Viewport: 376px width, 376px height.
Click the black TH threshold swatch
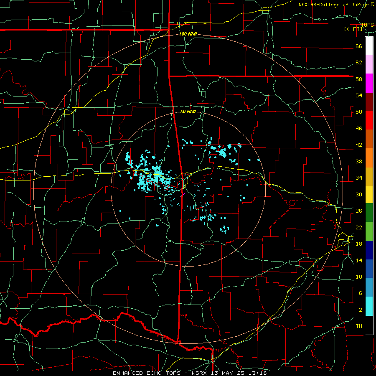click(x=369, y=325)
